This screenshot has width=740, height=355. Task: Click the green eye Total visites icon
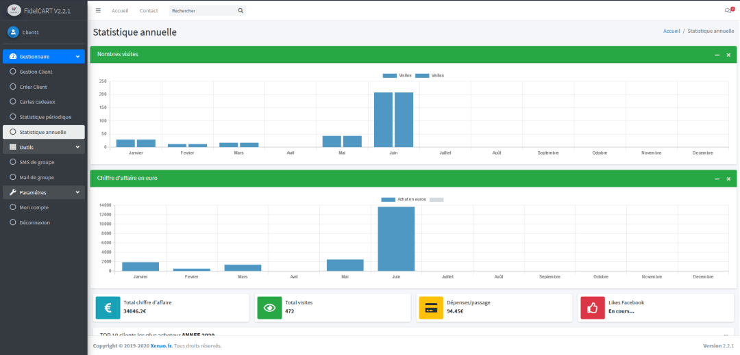tap(269, 307)
